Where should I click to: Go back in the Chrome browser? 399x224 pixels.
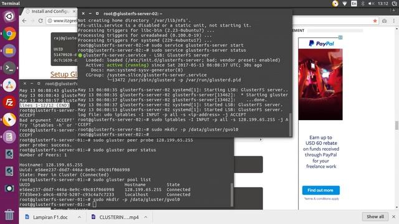pos(24,21)
